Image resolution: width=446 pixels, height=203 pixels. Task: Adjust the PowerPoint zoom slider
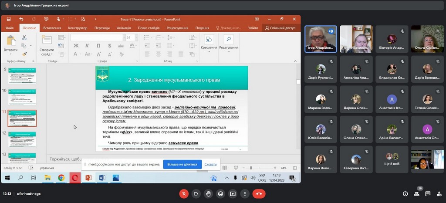(x=251, y=168)
